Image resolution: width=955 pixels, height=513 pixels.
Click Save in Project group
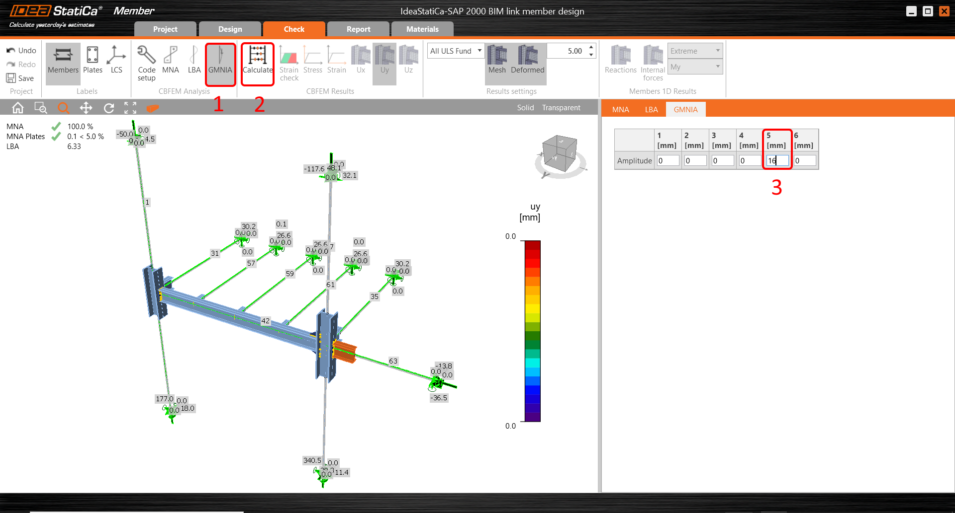tap(20, 78)
